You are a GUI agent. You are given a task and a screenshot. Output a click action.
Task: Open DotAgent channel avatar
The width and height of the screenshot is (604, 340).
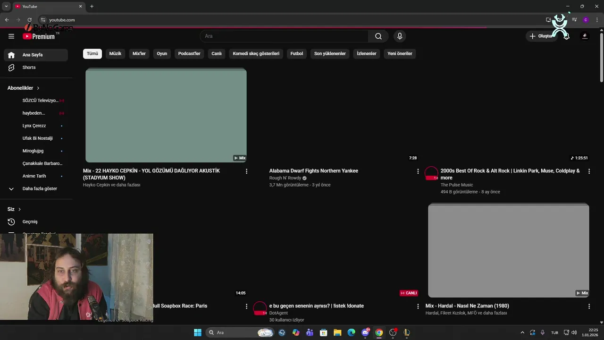pos(260,308)
